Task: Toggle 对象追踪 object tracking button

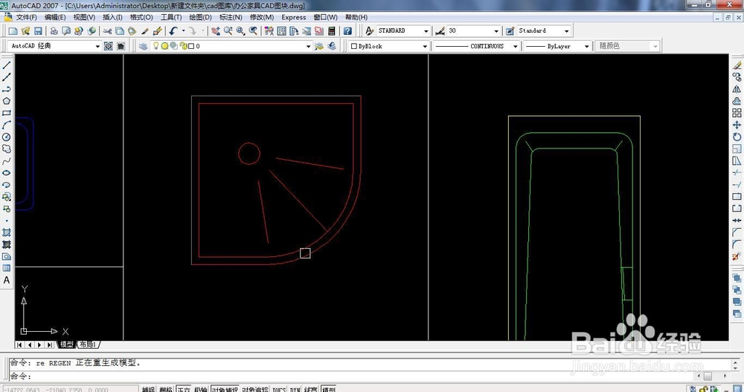Action: coord(255,389)
